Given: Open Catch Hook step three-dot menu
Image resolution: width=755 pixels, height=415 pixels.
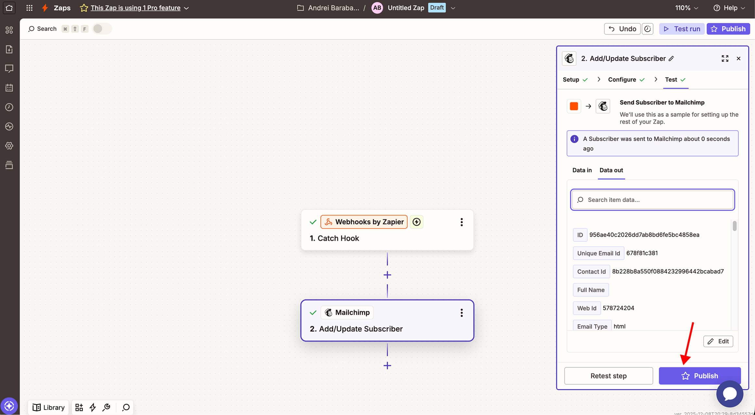Looking at the screenshot, I should pyautogui.click(x=461, y=222).
